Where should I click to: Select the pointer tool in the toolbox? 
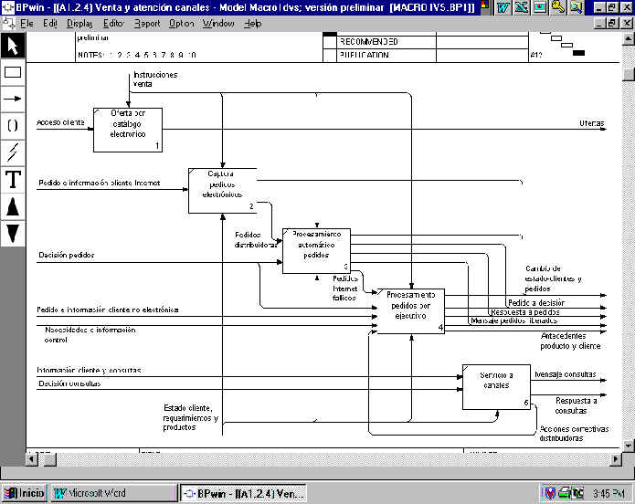(x=13, y=46)
